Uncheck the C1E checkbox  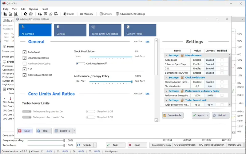(25, 69)
